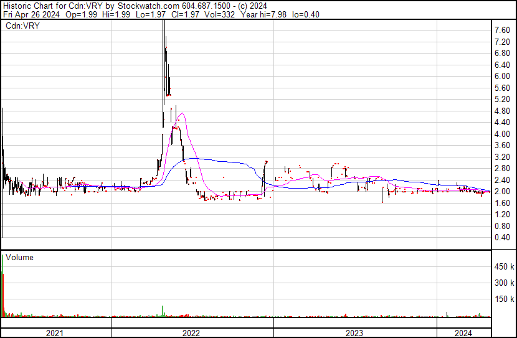Click the 'Fri Apr 26 2024' date text
The height and width of the screenshot is (338, 517).
tap(31, 14)
